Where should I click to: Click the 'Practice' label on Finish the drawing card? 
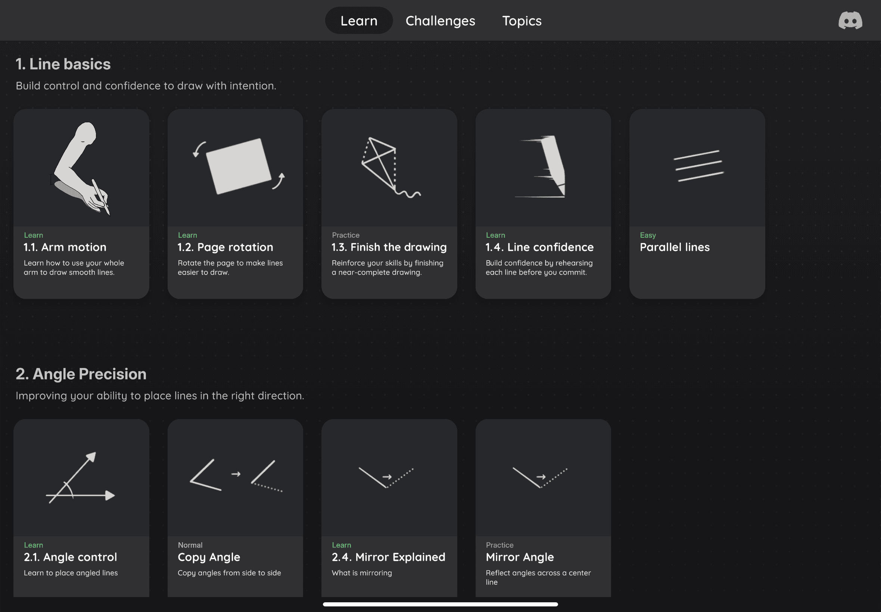pyautogui.click(x=345, y=235)
